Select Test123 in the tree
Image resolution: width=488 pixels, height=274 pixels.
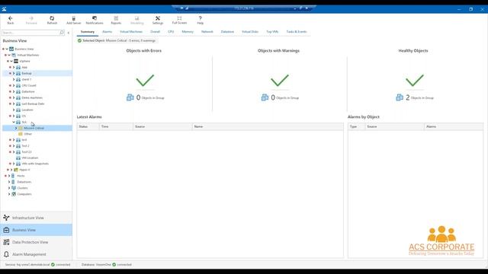click(x=27, y=152)
